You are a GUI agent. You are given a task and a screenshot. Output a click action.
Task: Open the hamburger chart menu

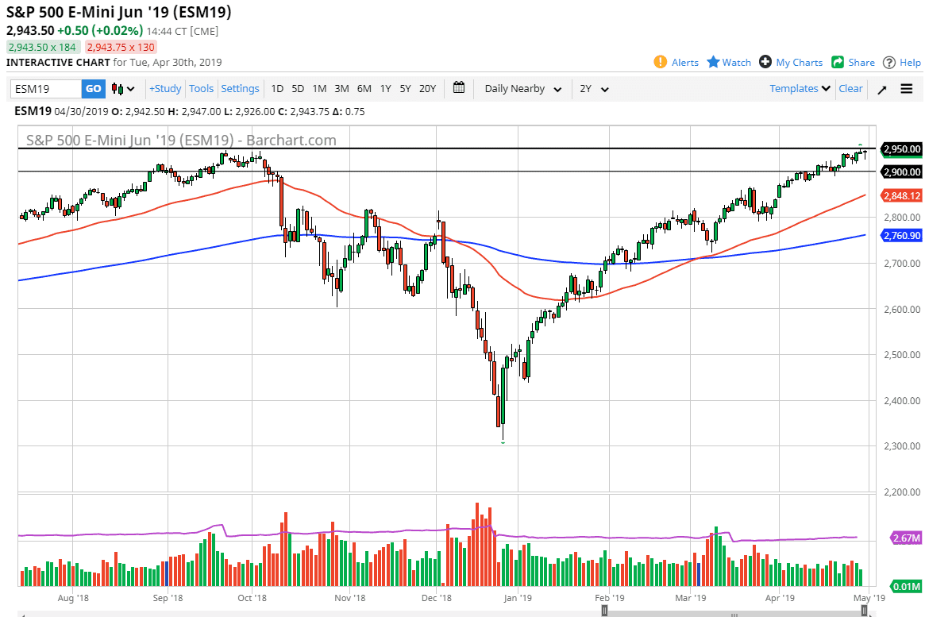[x=906, y=89]
